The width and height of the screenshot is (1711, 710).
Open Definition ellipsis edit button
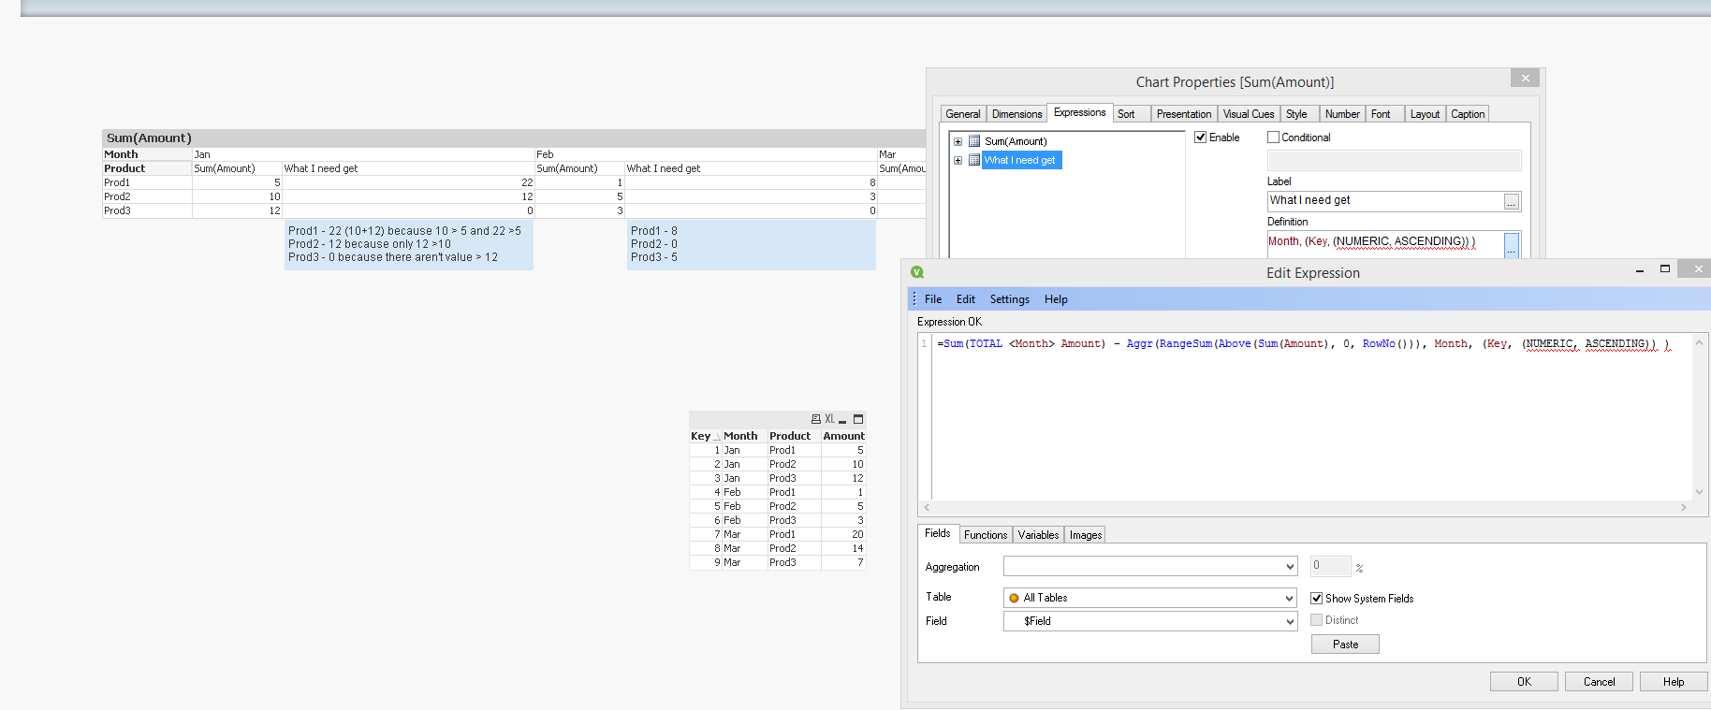click(x=1511, y=245)
